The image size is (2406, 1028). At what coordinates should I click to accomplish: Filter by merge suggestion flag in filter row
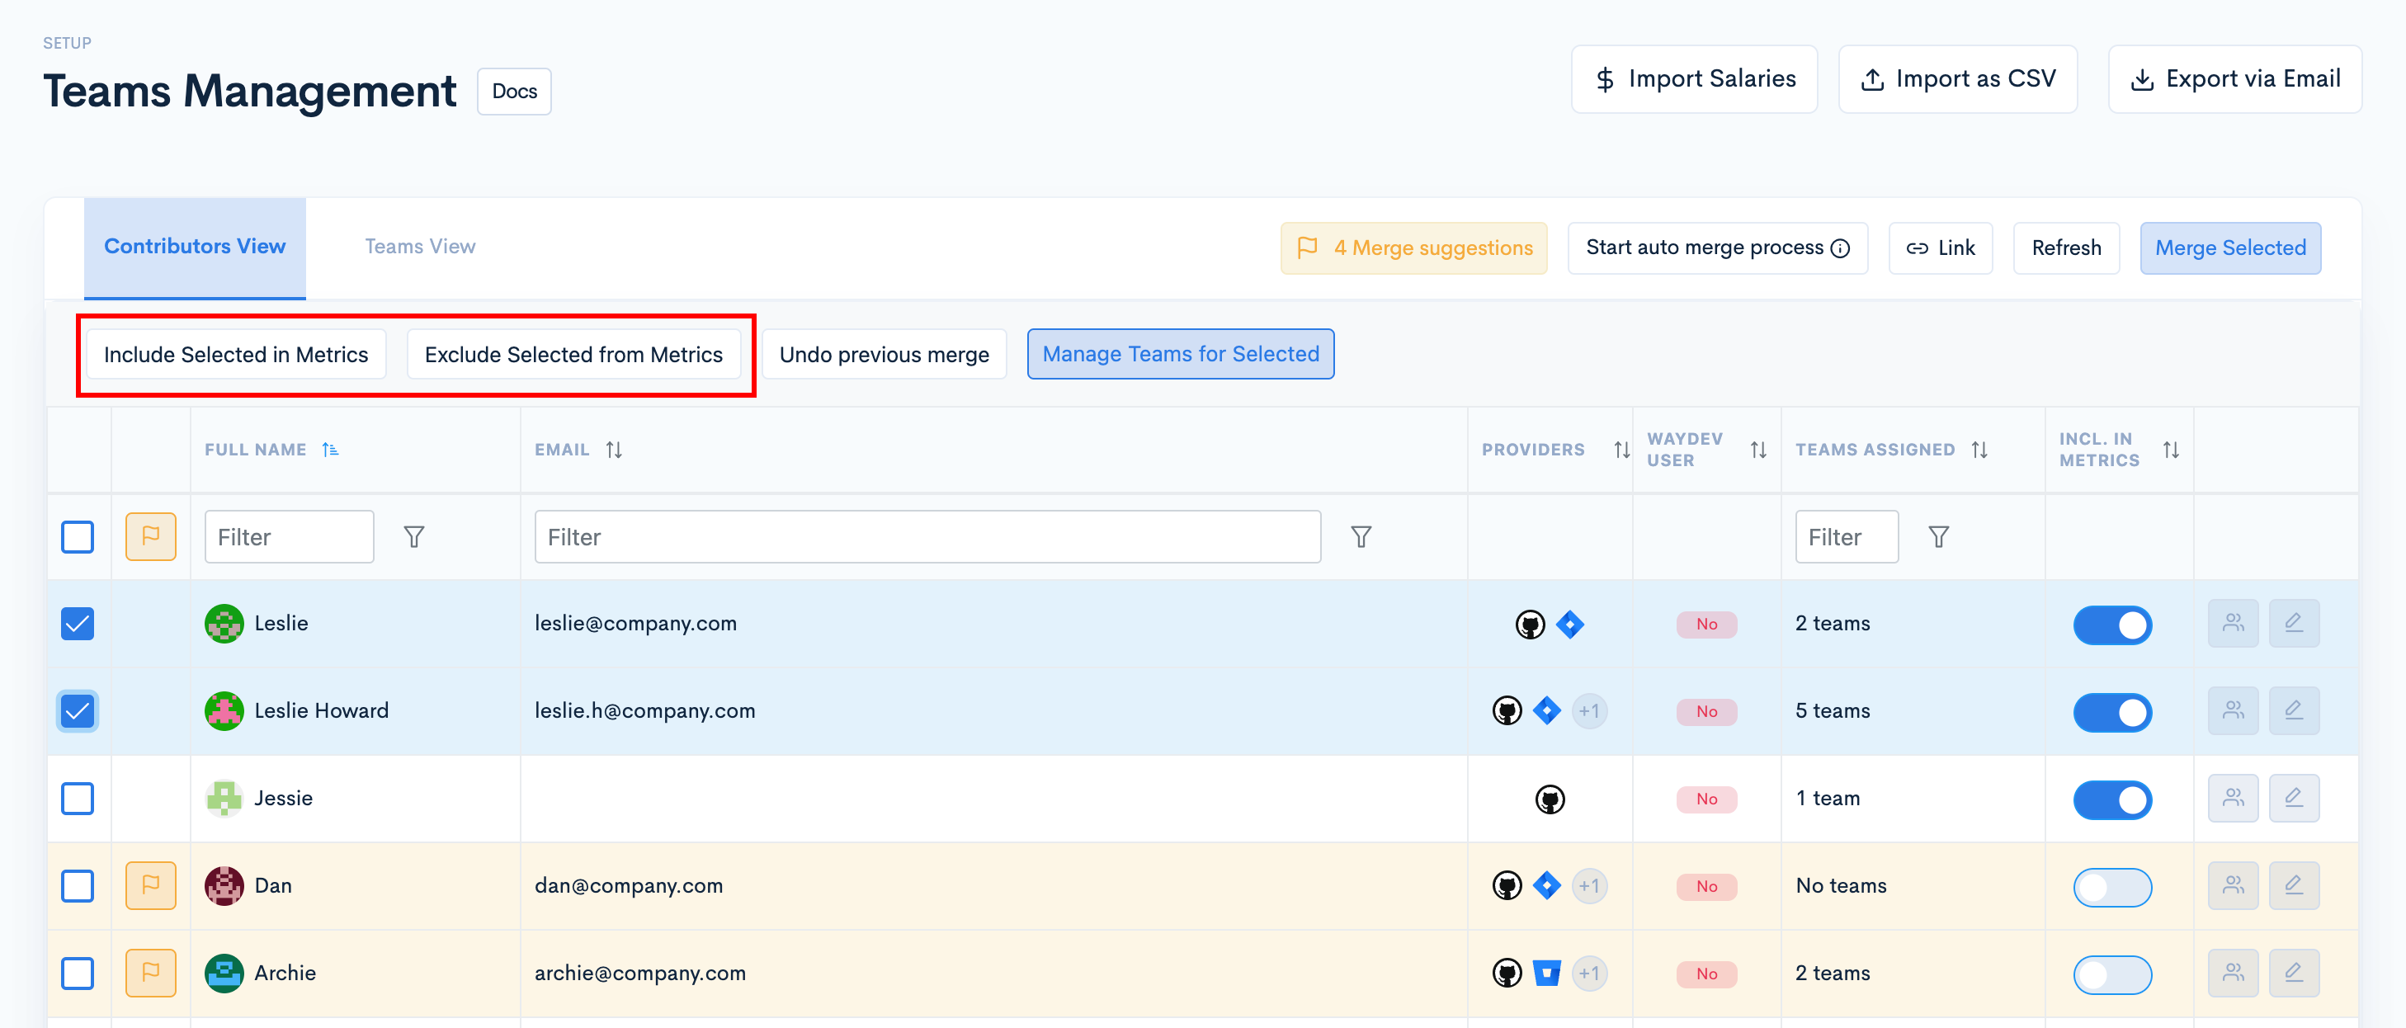point(150,537)
